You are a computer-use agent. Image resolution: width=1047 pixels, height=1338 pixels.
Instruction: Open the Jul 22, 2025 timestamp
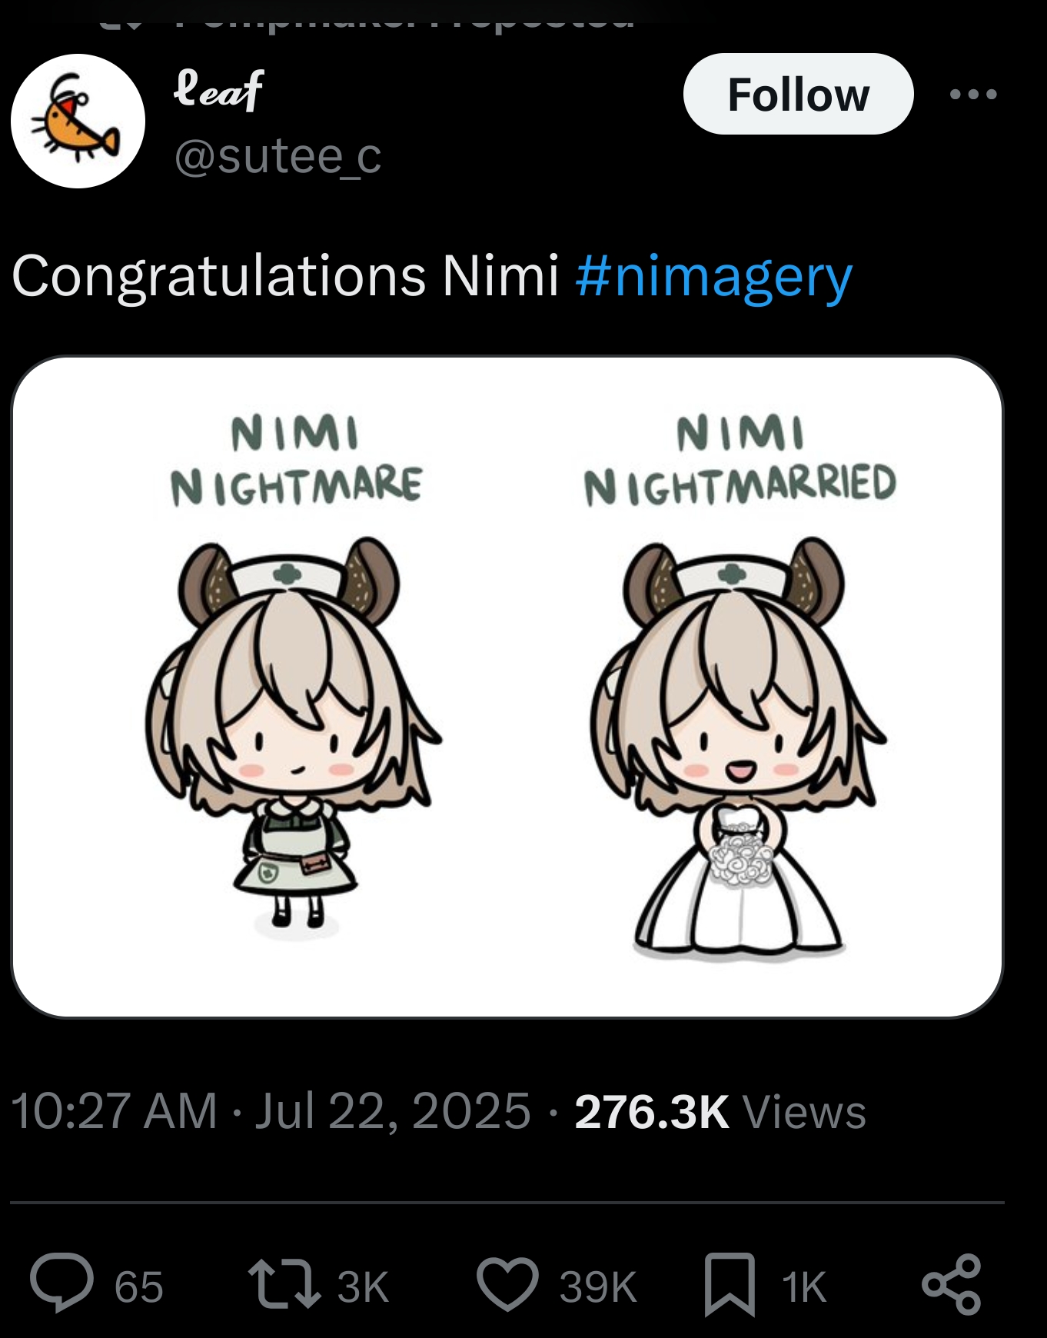coord(391,1112)
